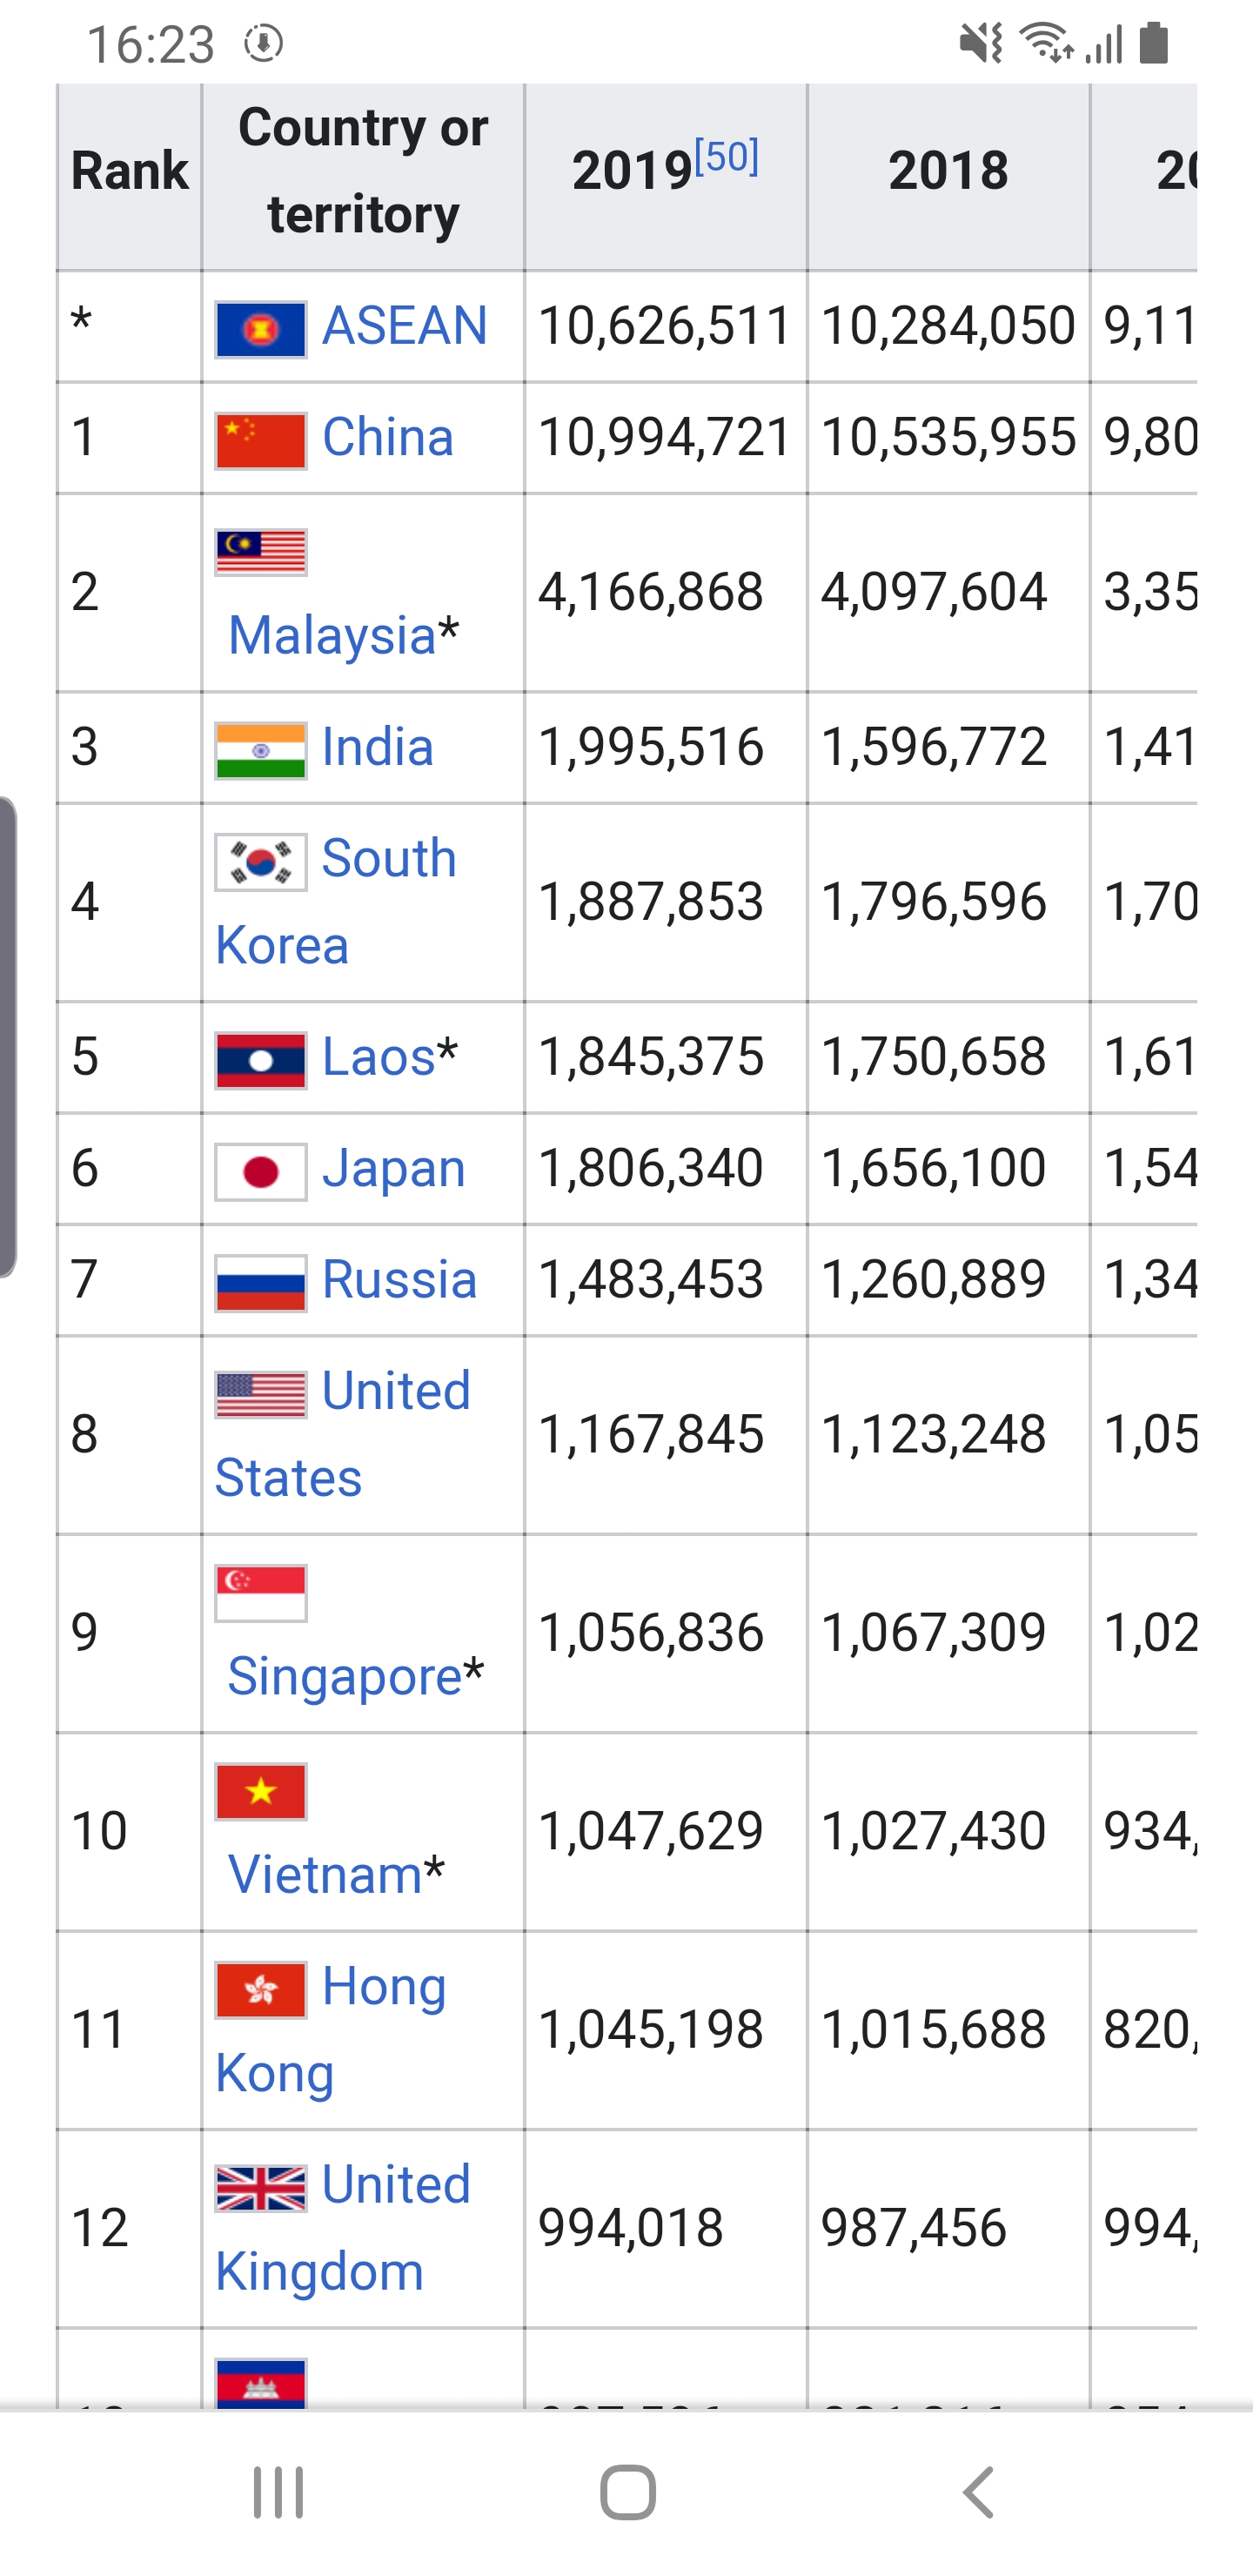Tap the Singapore flag icon
The height and width of the screenshot is (2576, 1253).
[260, 1592]
